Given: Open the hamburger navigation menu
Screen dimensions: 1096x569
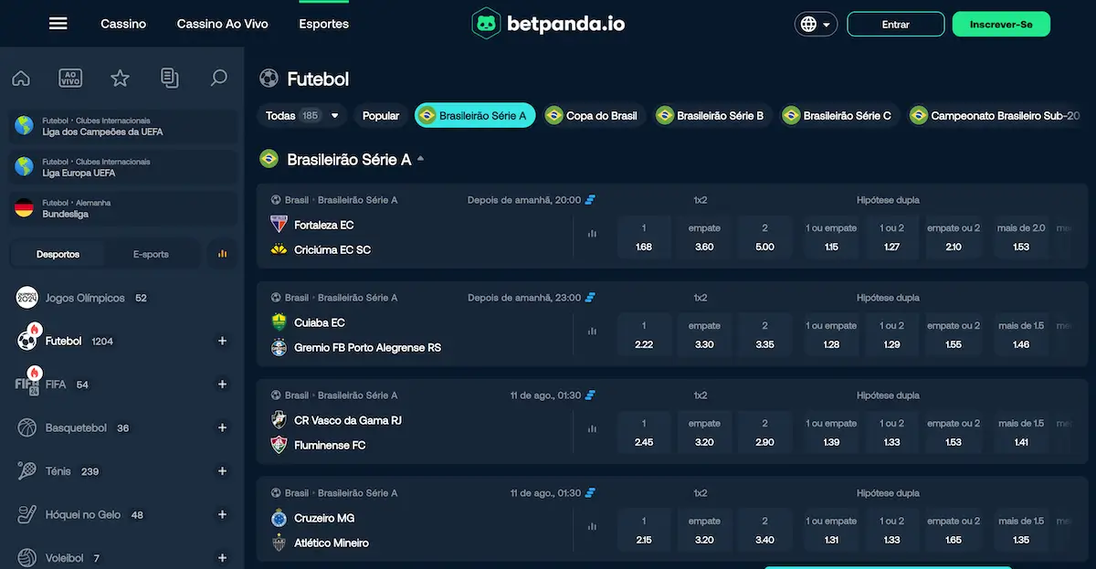Looking at the screenshot, I should point(58,23).
